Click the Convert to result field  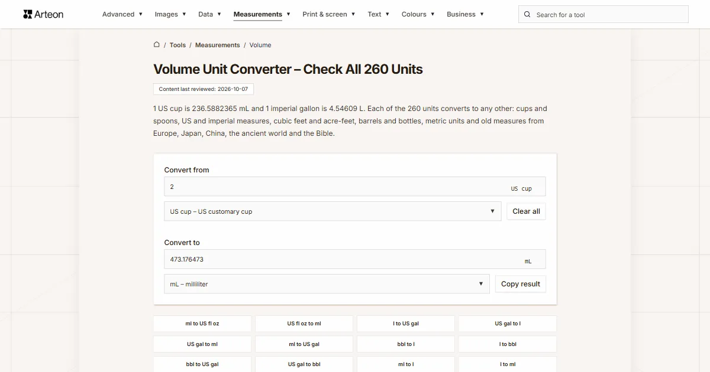pyautogui.click(x=355, y=259)
